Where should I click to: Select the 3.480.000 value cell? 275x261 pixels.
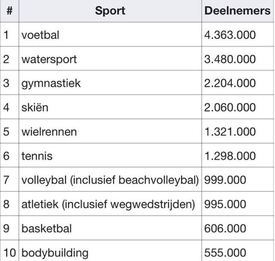(230, 59)
